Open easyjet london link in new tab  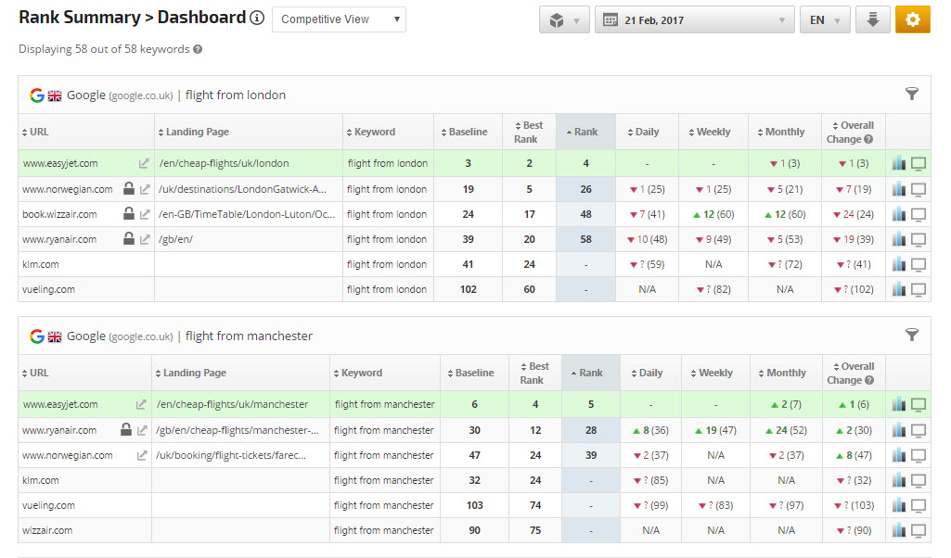[144, 163]
